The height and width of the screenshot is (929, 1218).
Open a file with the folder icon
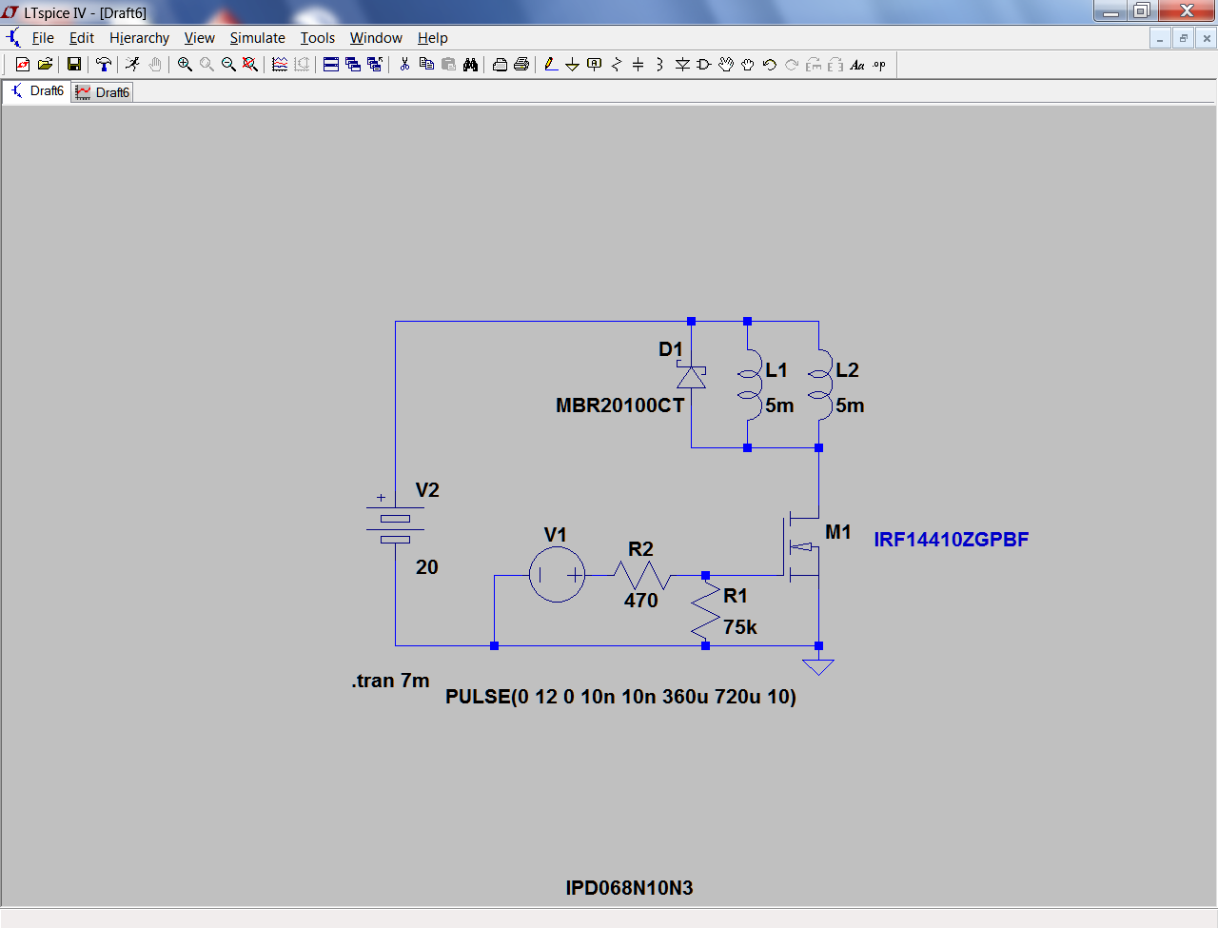pyautogui.click(x=45, y=65)
